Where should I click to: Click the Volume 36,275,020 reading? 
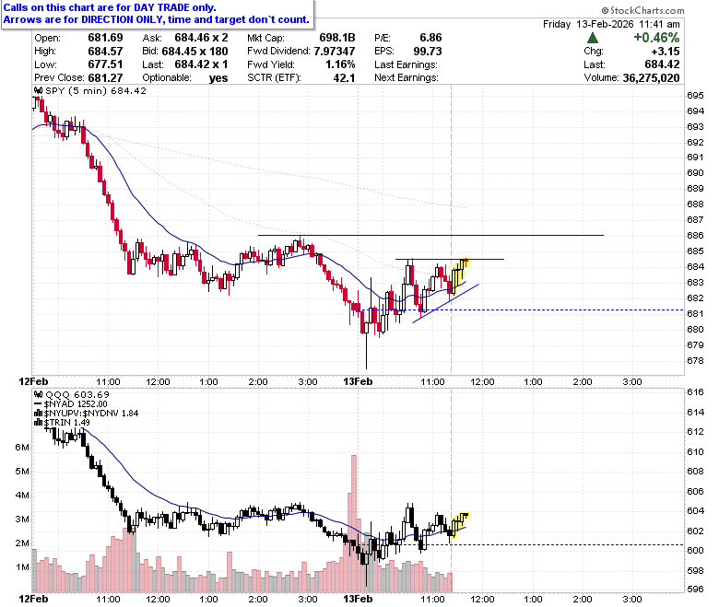coord(631,78)
